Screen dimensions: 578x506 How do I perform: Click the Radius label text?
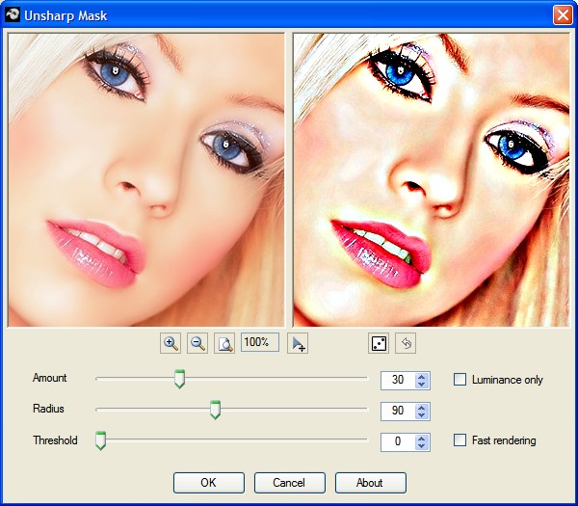pos(48,409)
